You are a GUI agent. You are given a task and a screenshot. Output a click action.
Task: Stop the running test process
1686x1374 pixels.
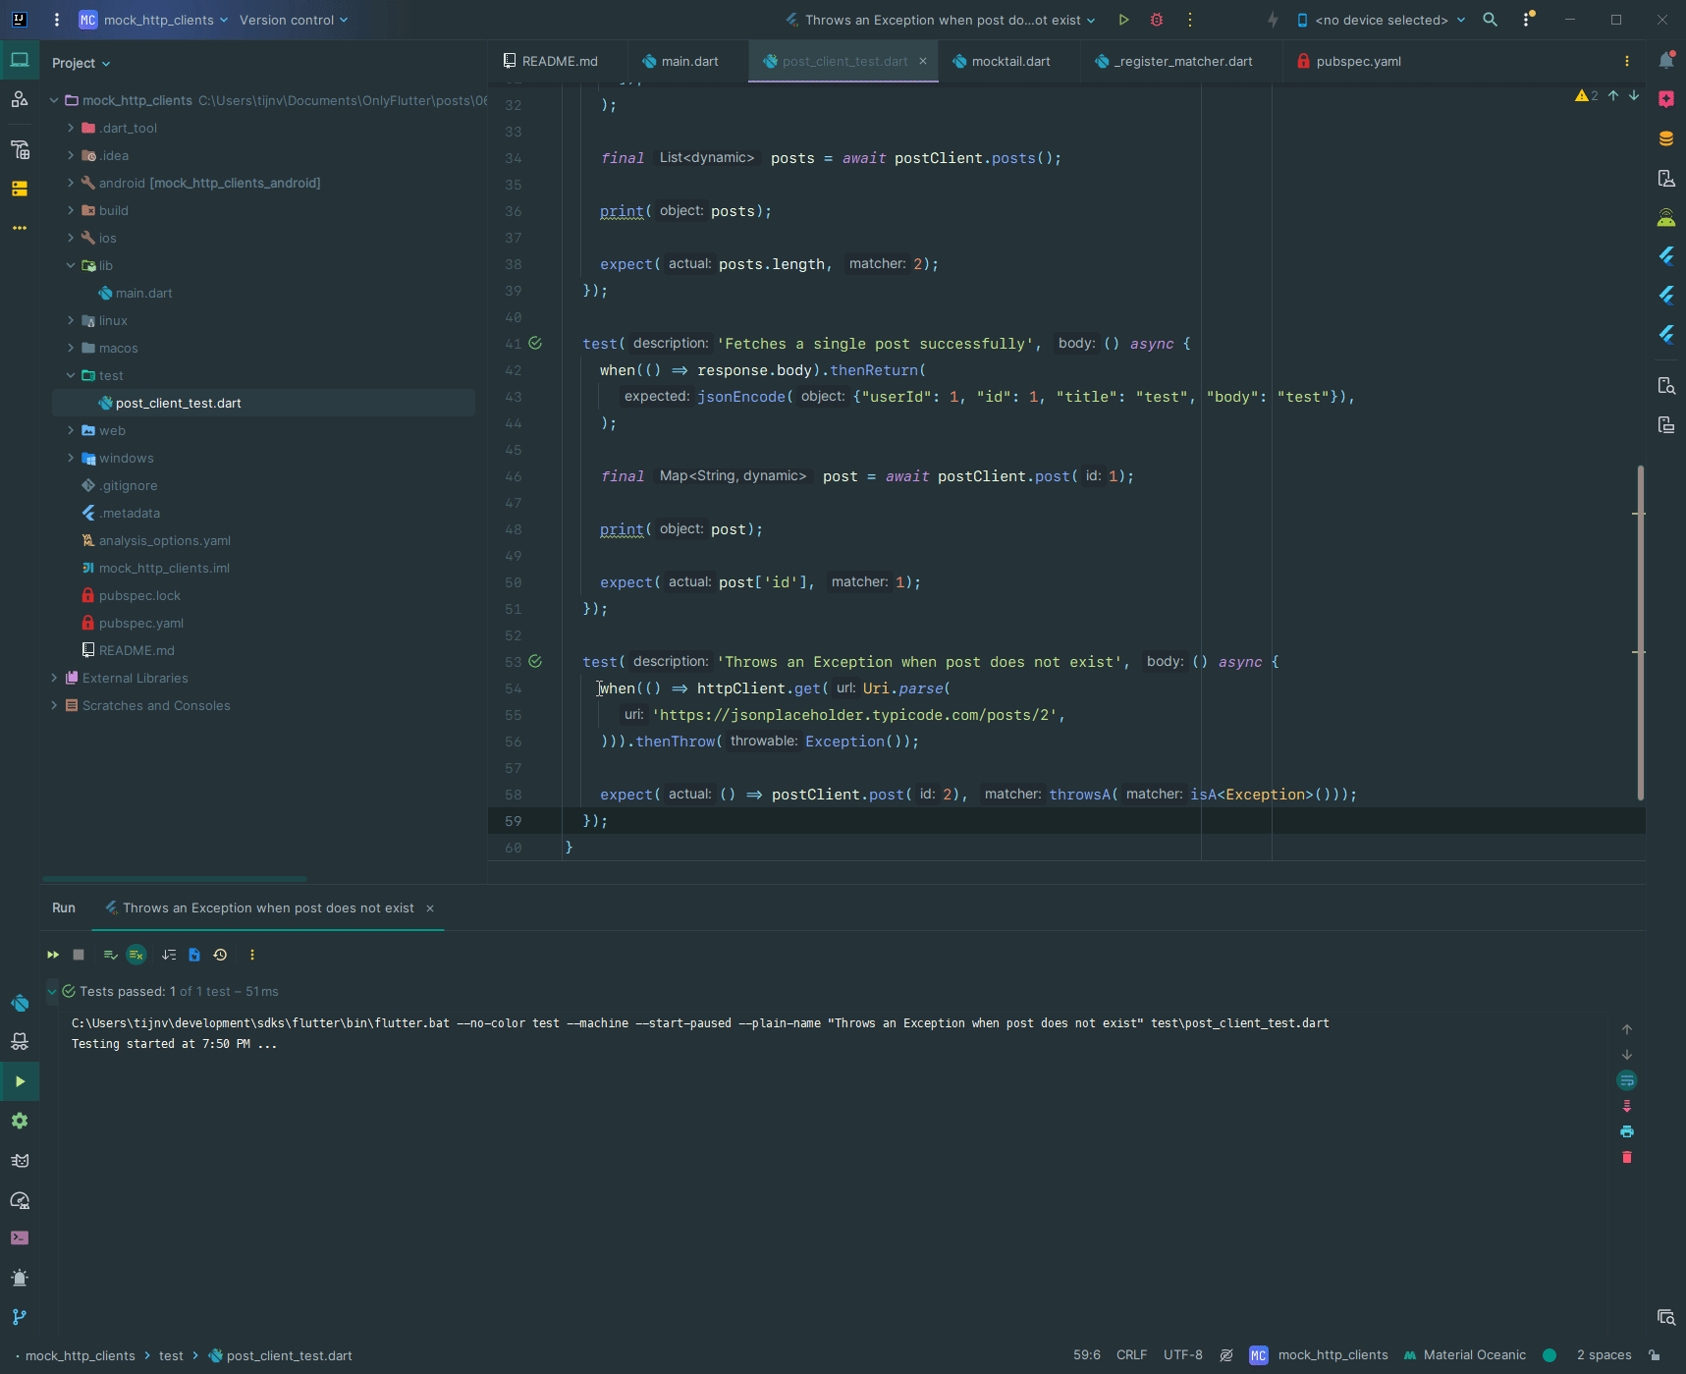[79, 955]
